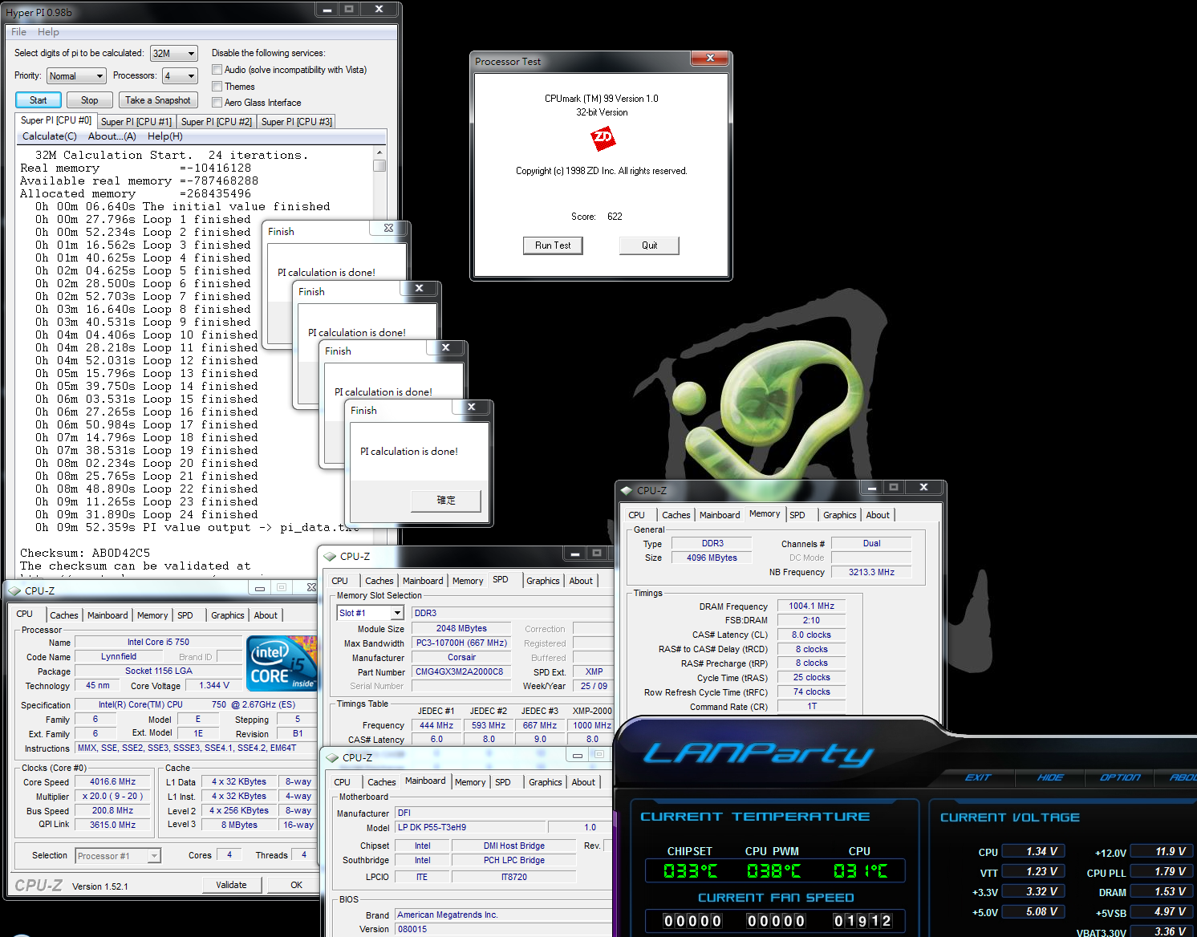Toggle the Themes checkbox
Viewport: 1197px width, 937px height.
click(x=217, y=87)
